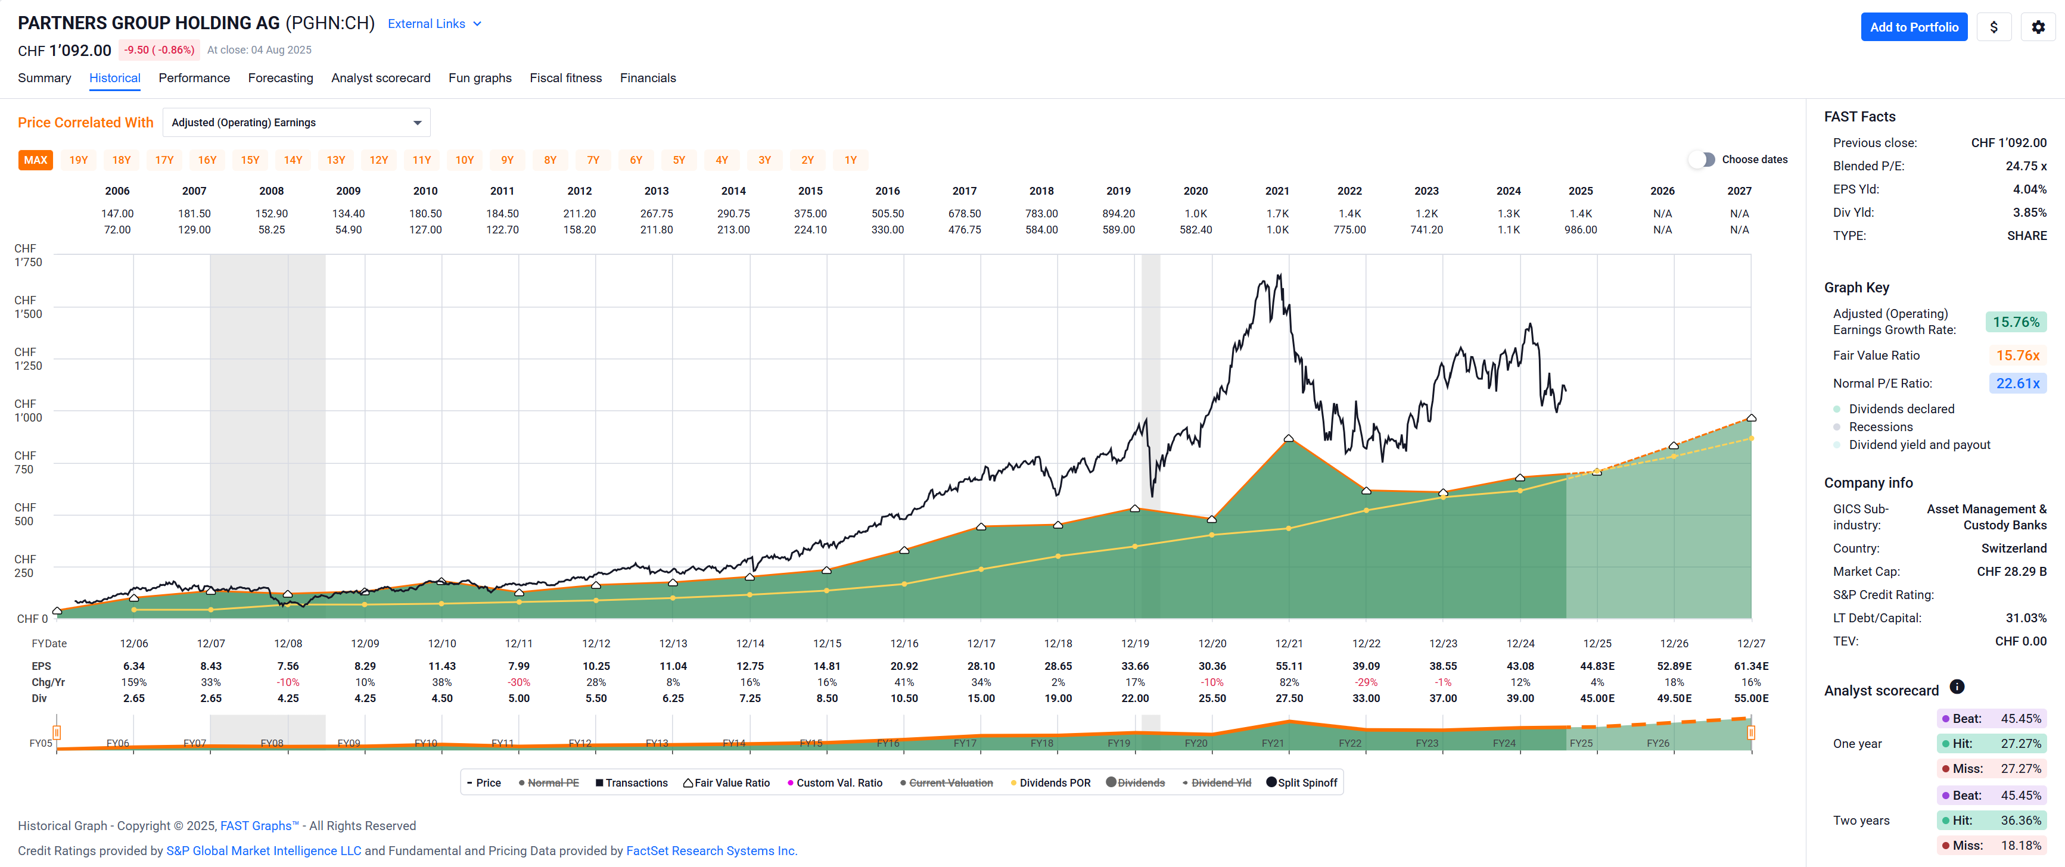Viewport: 2065px width, 867px height.
Task: Open the Financials tab
Action: (648, 78)
